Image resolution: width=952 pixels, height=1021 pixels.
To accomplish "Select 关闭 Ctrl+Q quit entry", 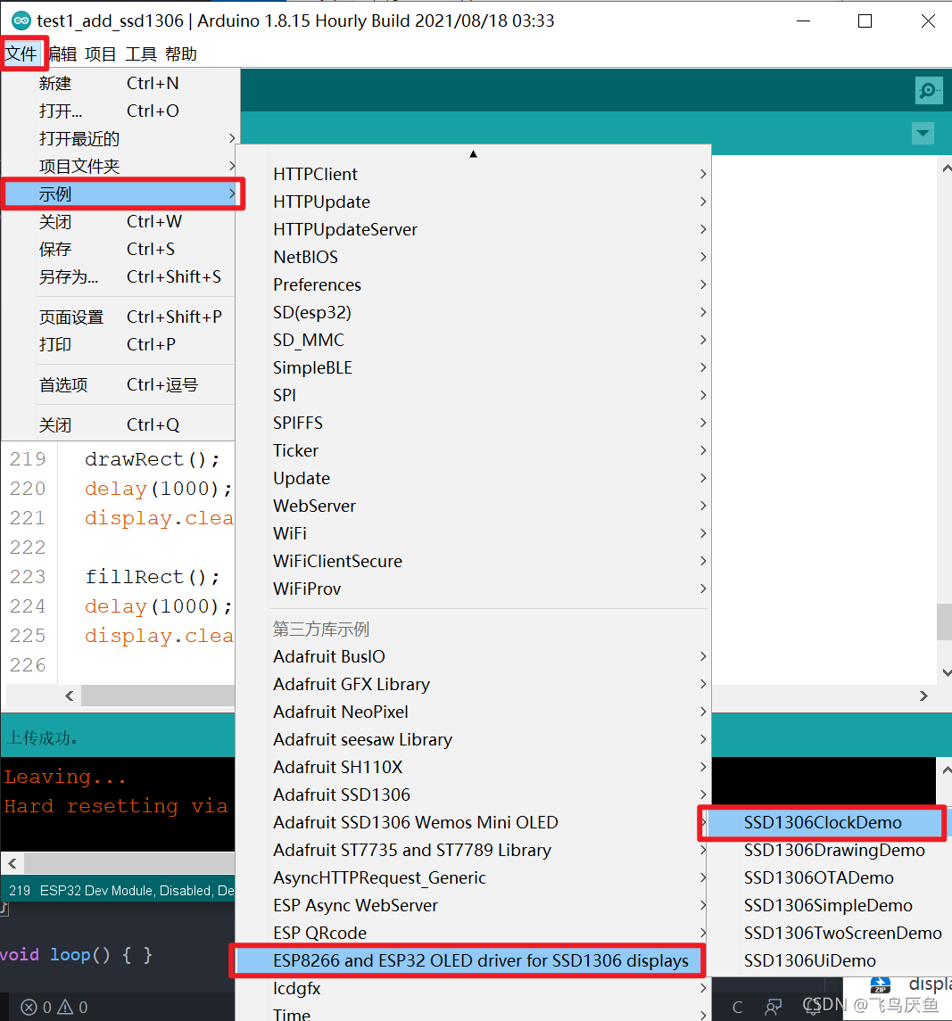I will coord(120,425).
